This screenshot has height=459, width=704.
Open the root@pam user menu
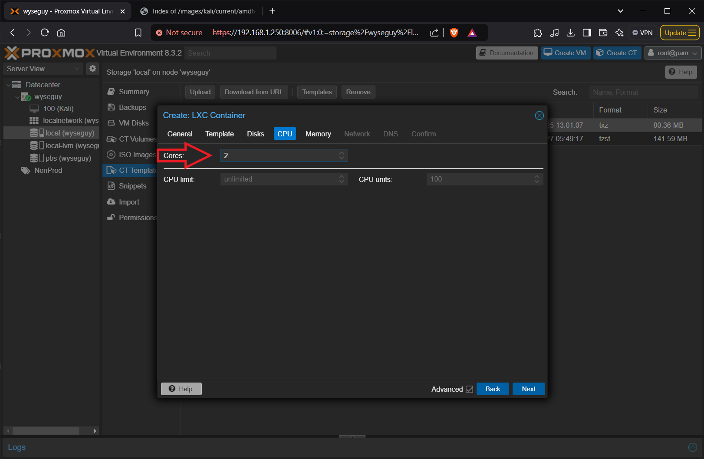[673, 53]
